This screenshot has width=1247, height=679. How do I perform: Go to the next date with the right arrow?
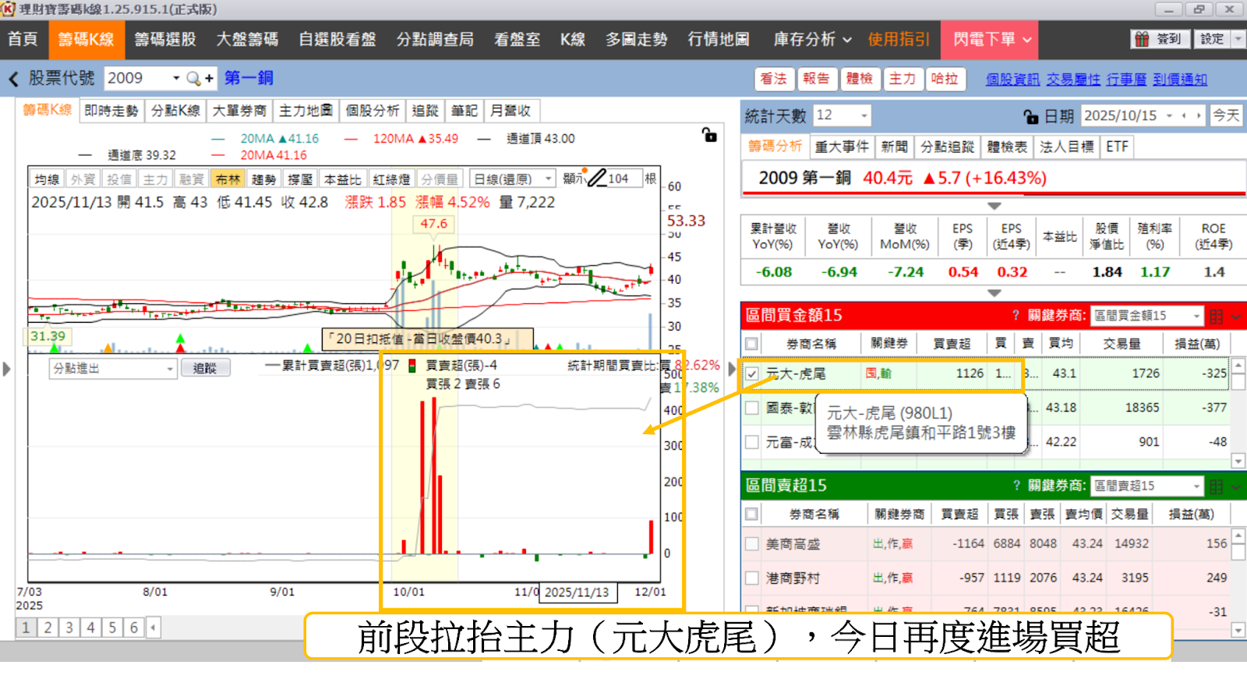[1199, 115]
